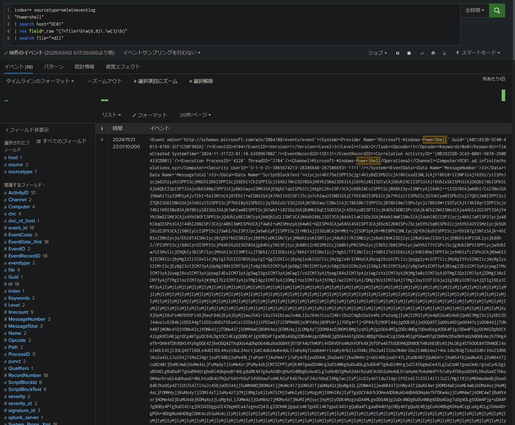Open the フォーマット options
515x425 pixels.
tap(150, 115)
